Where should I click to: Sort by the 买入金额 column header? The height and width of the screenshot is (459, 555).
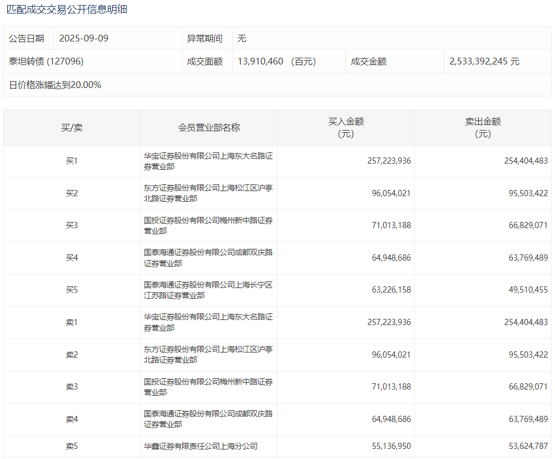(346, 128)
